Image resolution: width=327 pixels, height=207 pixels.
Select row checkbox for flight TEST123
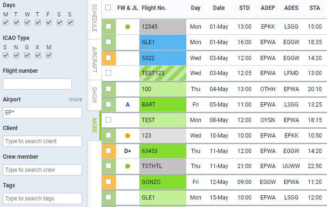pyautogui.click(x=108, y=73)
